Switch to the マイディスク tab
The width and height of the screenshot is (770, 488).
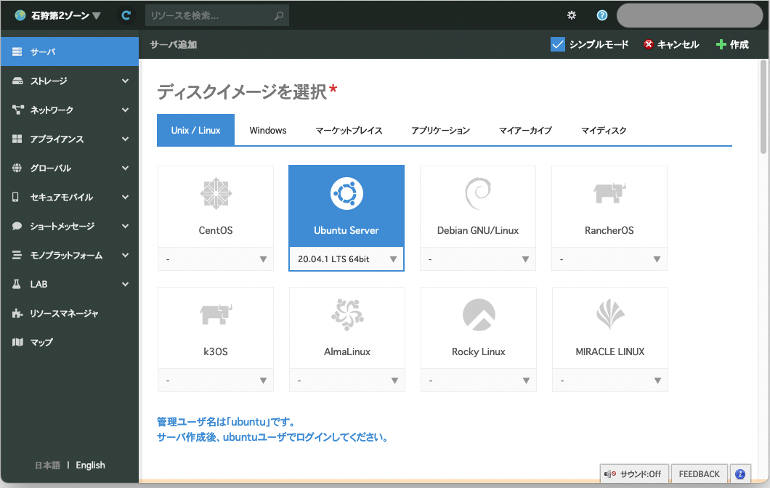[604, 130]
